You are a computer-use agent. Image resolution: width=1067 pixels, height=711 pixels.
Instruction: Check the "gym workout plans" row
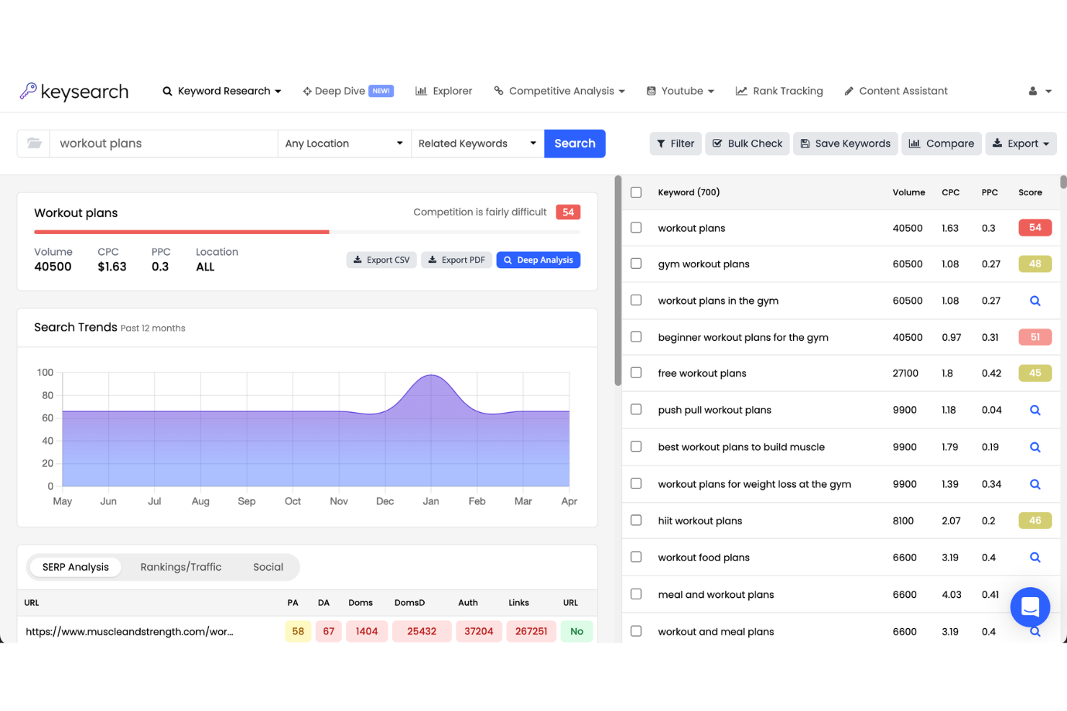tap(636, 264)
